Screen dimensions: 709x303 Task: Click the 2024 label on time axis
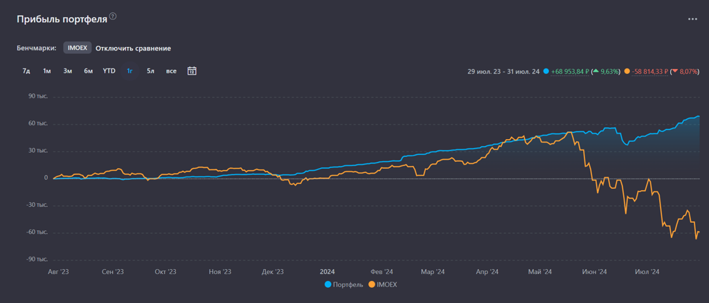coord(327,272)
